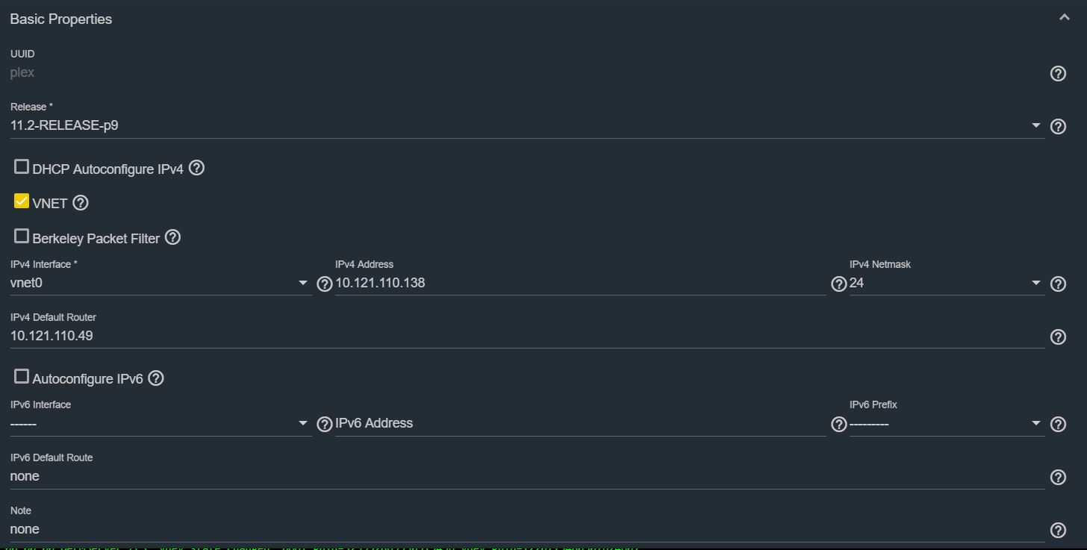
Task: Show help for IPv4 Netmask
Action: pyautogui.click(x=1058, y=284)
